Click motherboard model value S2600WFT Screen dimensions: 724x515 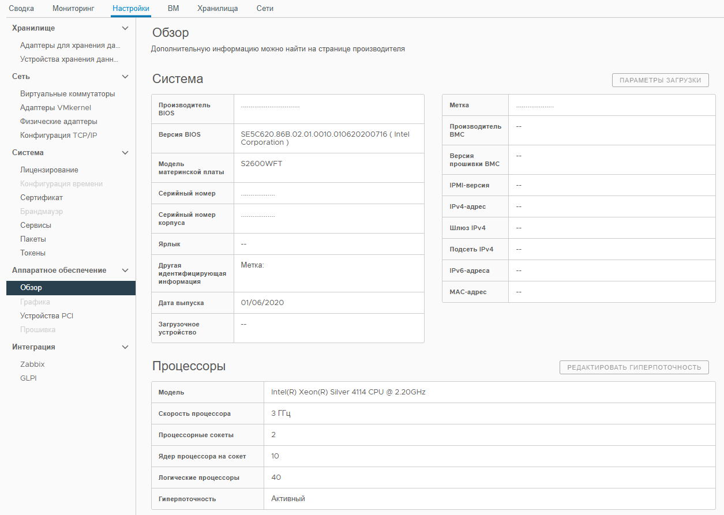coord(261,164)
